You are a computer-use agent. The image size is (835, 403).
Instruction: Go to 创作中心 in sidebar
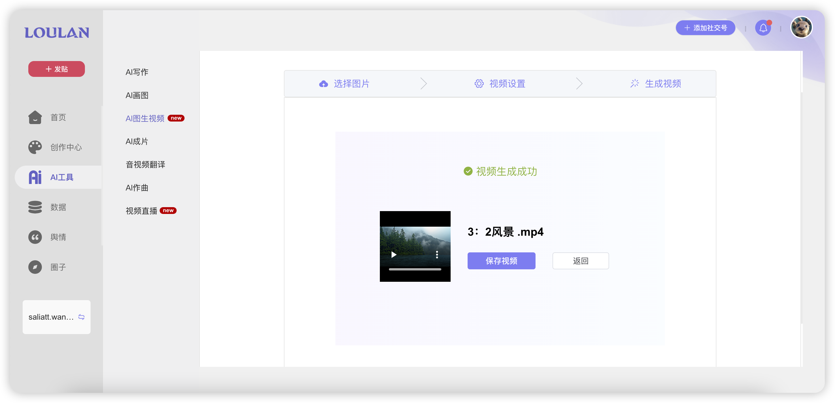(x=66, y=147)
